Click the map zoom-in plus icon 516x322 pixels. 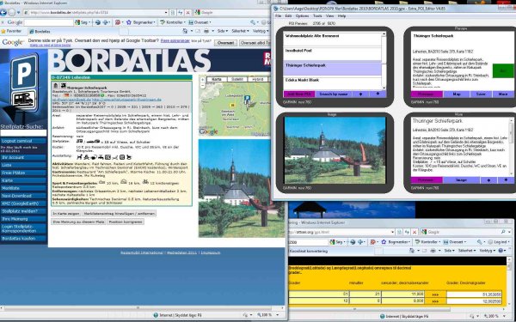[203, 80]
